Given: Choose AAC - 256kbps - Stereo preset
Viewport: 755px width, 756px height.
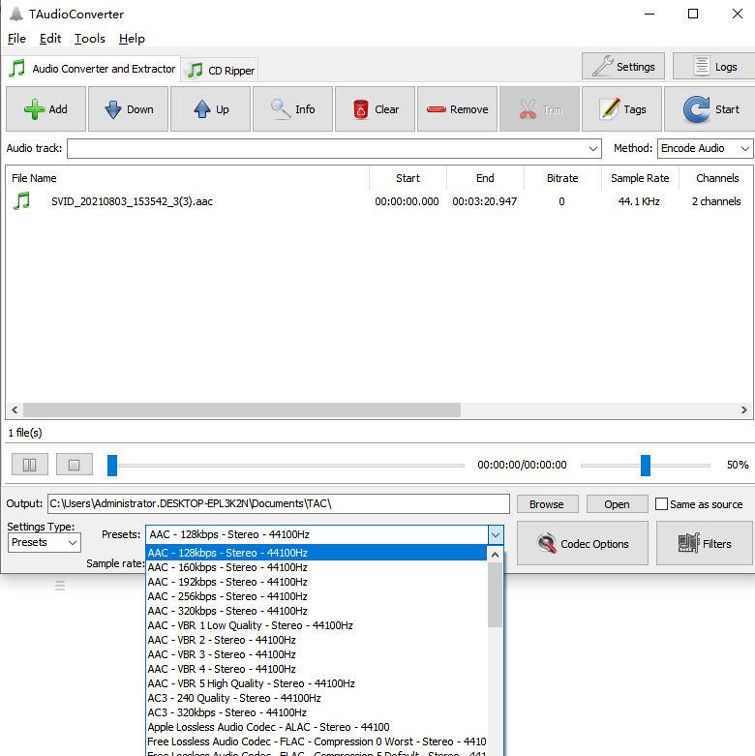Looking at the screenshot, I should (x=317, y=596).
